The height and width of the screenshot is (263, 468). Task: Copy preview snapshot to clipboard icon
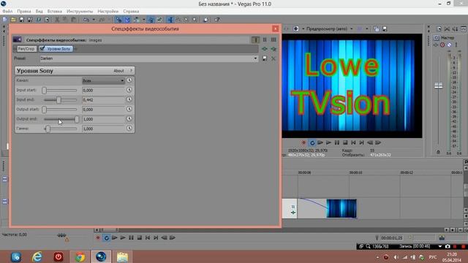pos(377,28)
